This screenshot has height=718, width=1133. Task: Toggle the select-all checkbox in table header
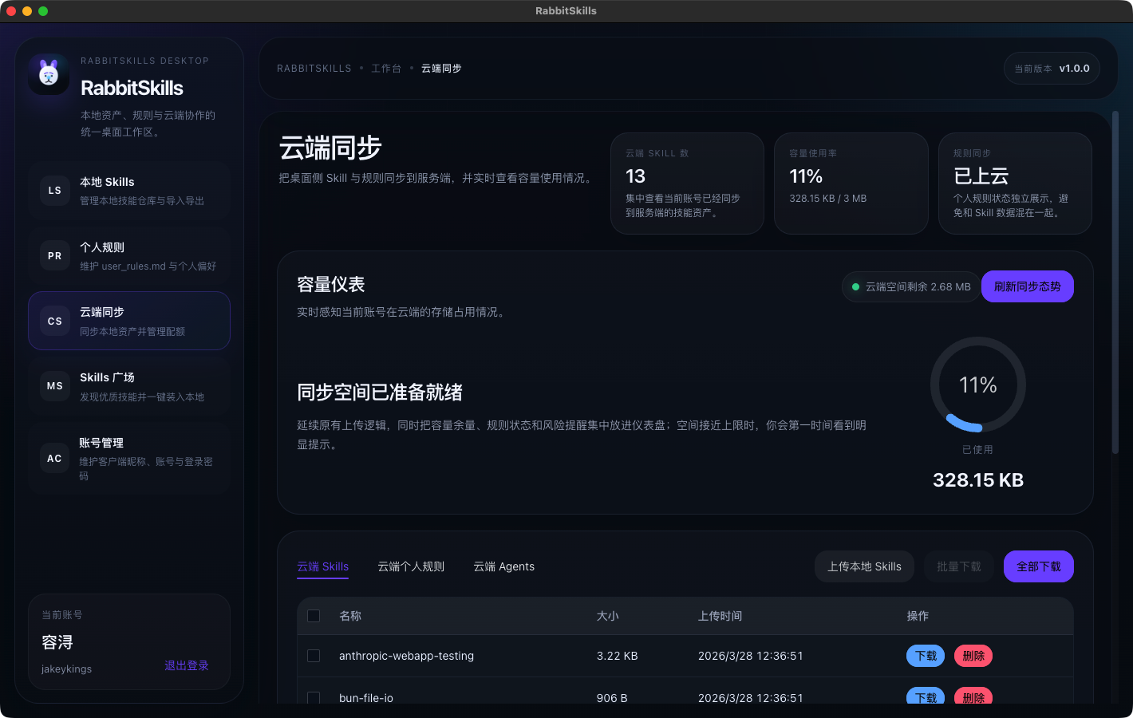[314, 616]
